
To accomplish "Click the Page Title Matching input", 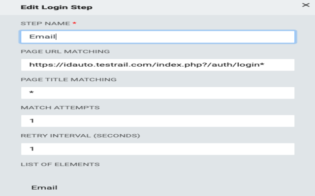I will pyautogui.click(x=157, y=93).
